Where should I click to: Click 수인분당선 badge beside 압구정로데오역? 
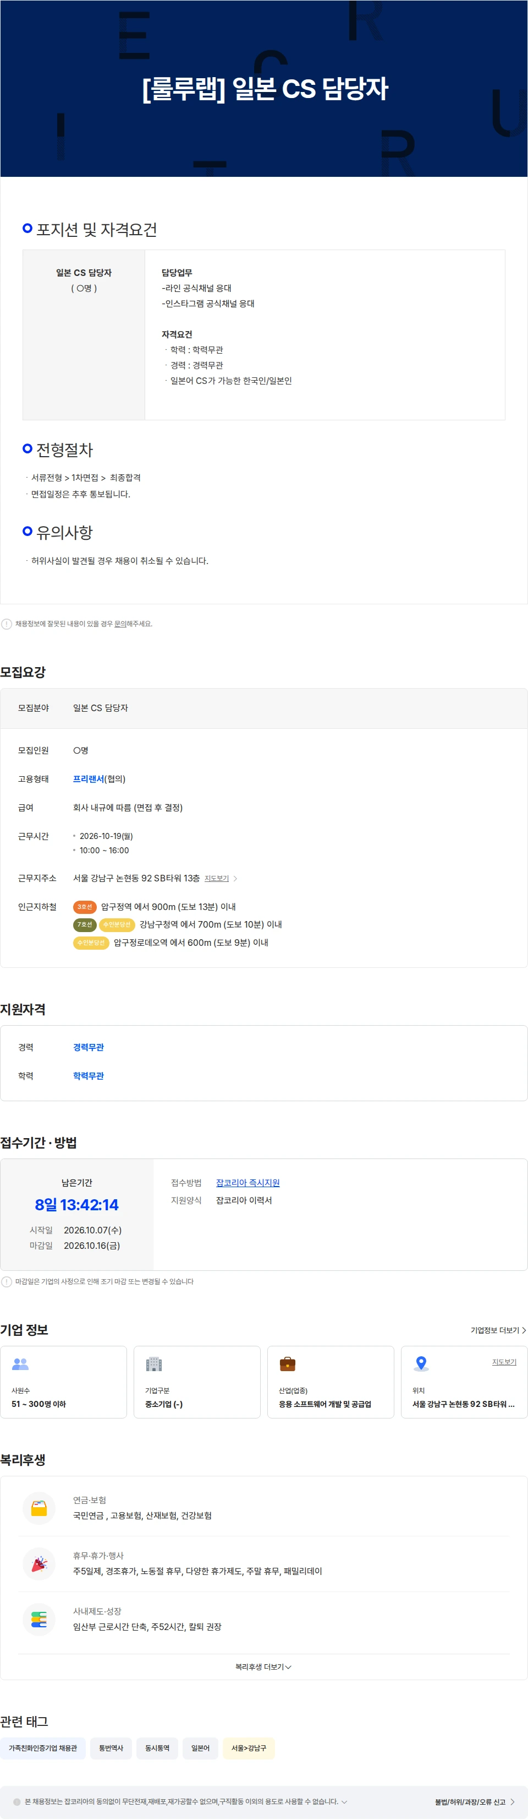[91, 943]
